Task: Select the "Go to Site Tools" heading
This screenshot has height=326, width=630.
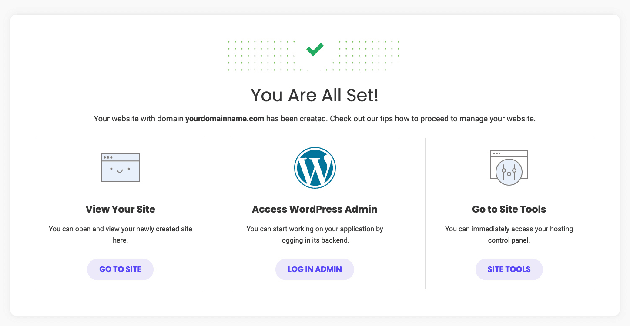Action: pyautogui.click(x=509, y=209)
